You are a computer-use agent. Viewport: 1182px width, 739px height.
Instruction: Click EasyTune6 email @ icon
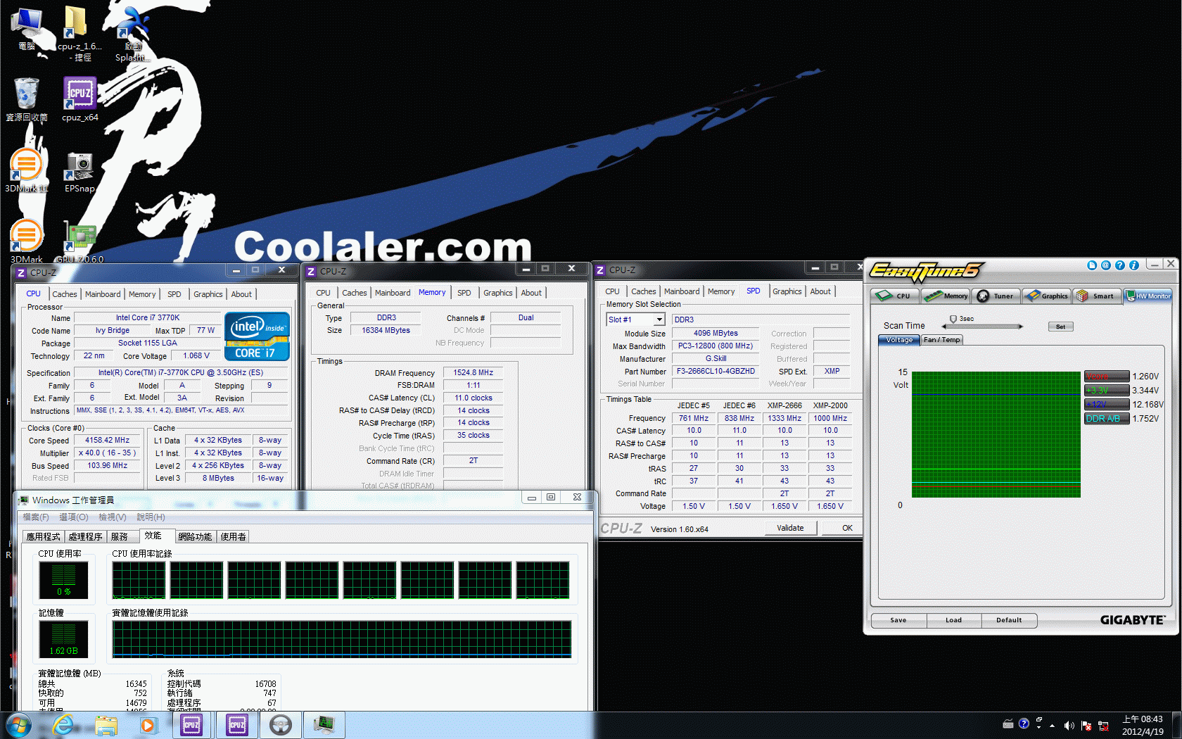coord(1106,265)
